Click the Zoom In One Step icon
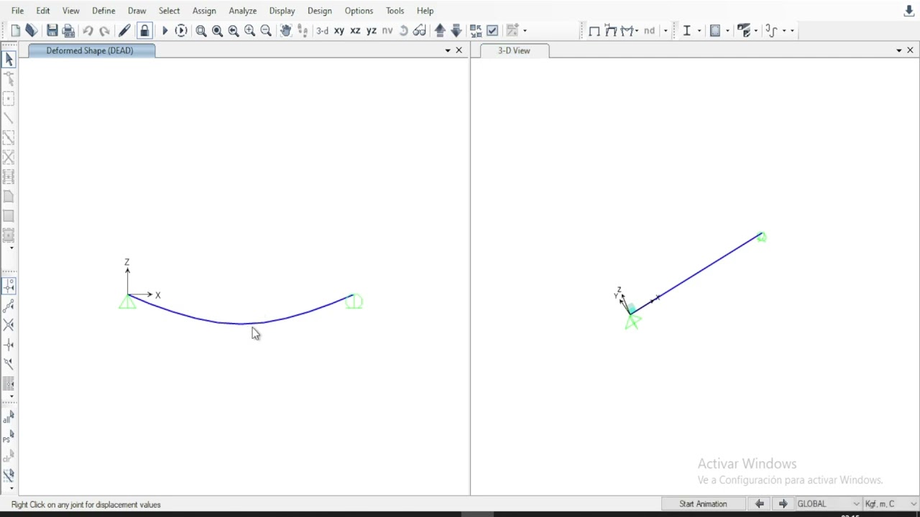Viewport: 920px width, 517px height. coord(249,30)
